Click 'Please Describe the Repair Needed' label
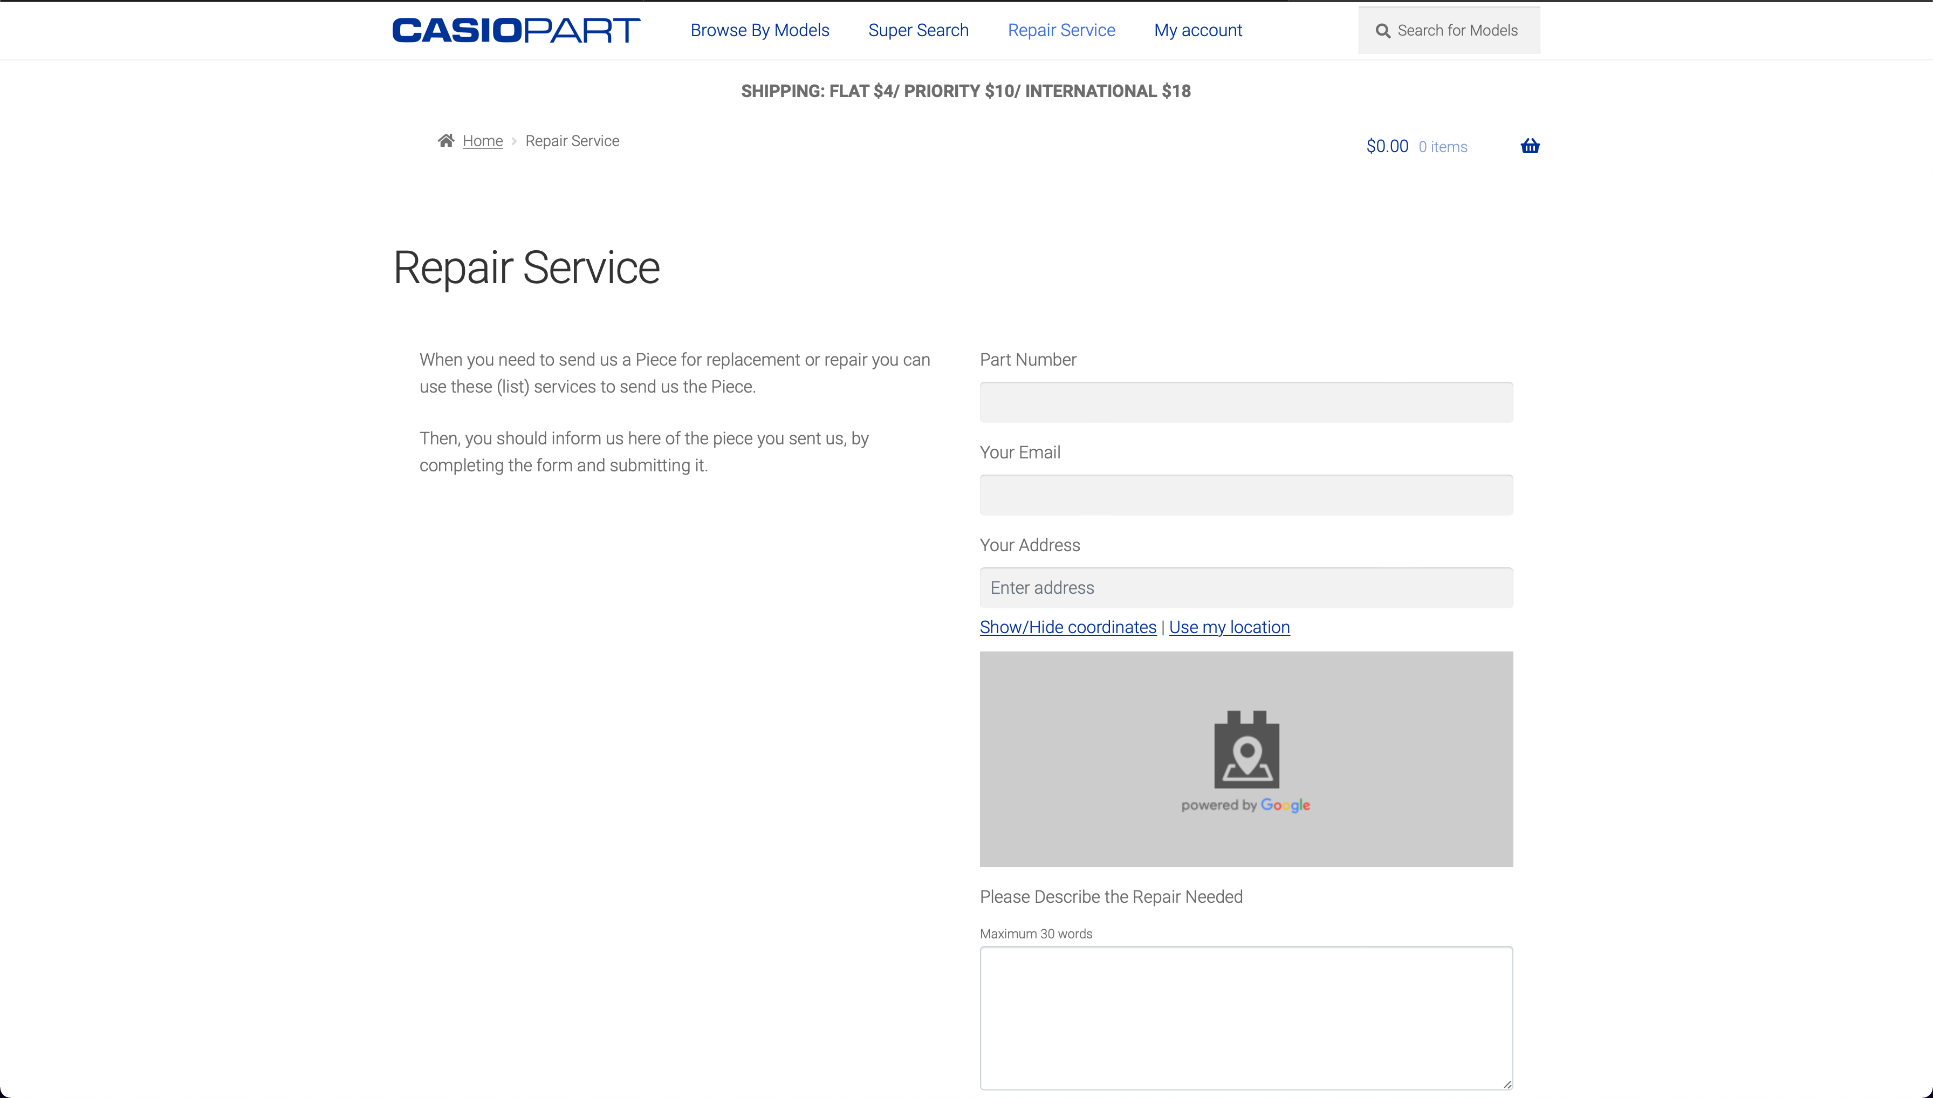This screenshot has width=1933, height=1098. pos(1111,897)
